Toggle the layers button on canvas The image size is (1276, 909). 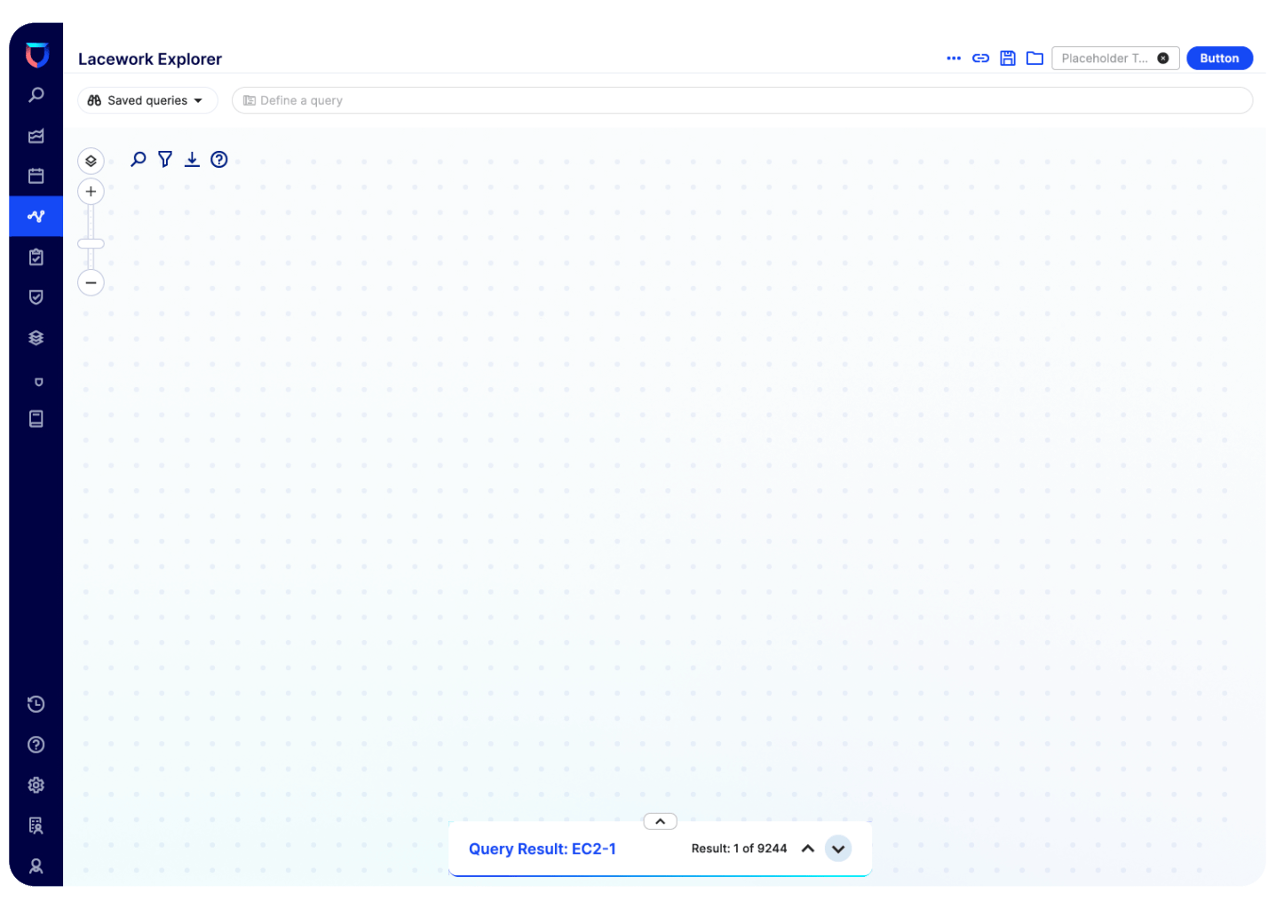click(x=91, y=161)
